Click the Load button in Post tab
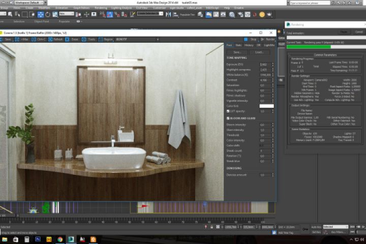This screenshot has width=366, height=244. tap(259, 52)
